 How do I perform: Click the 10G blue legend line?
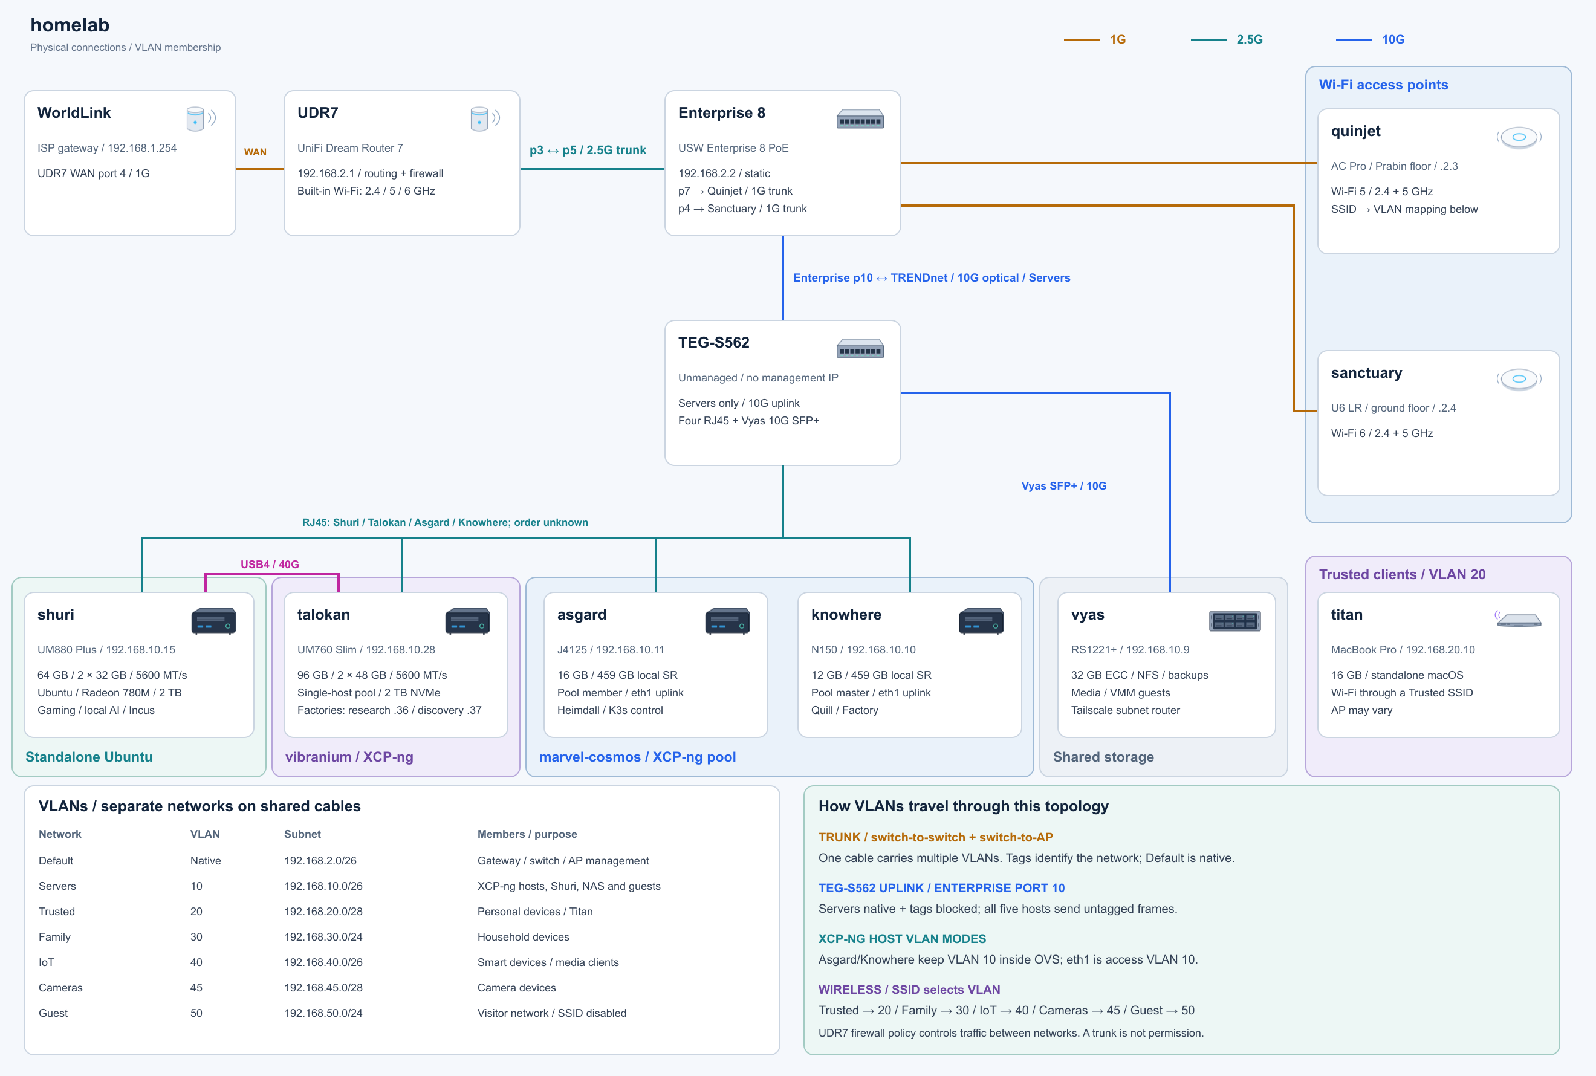tap(1354, 40)
